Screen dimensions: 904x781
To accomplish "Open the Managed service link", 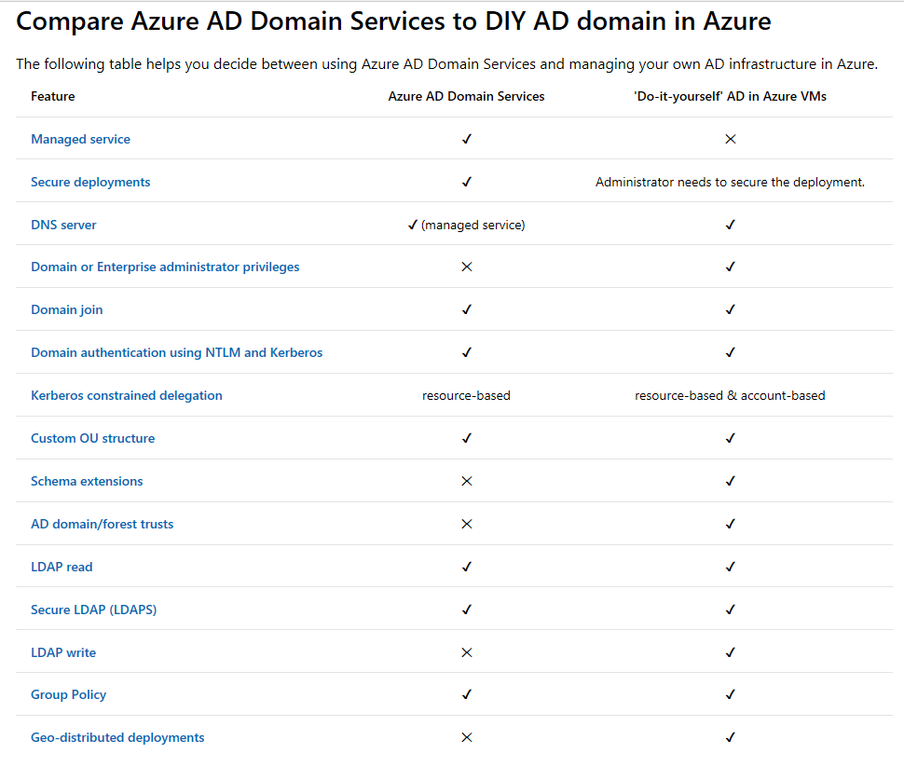I will tap(81, 139).
